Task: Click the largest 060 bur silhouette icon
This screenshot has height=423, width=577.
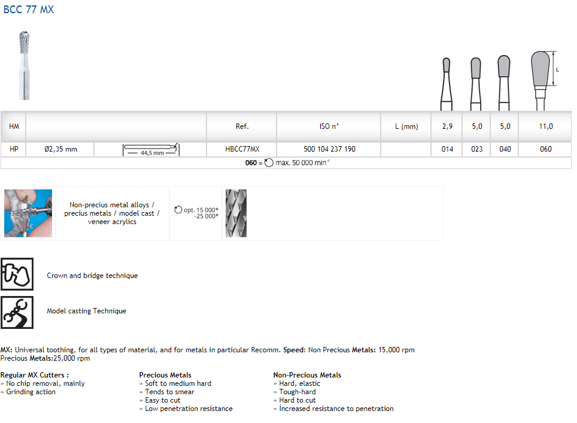Action: [x=540, y=79]
